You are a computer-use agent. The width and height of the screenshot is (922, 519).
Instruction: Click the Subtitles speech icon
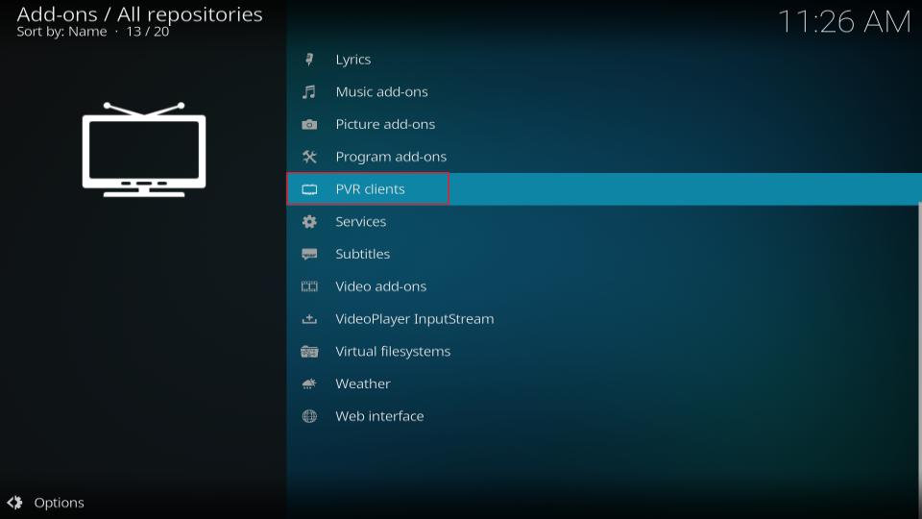point(309,254)
